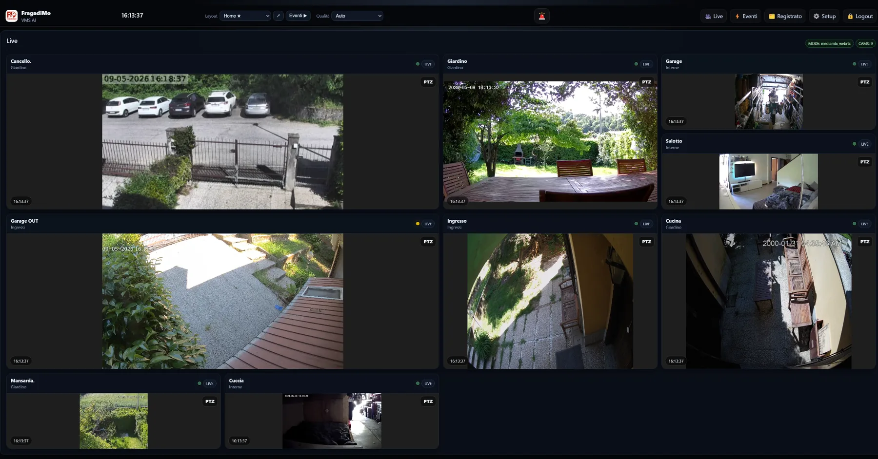Click the MODE mediamtx_webrtc badge

829,43
